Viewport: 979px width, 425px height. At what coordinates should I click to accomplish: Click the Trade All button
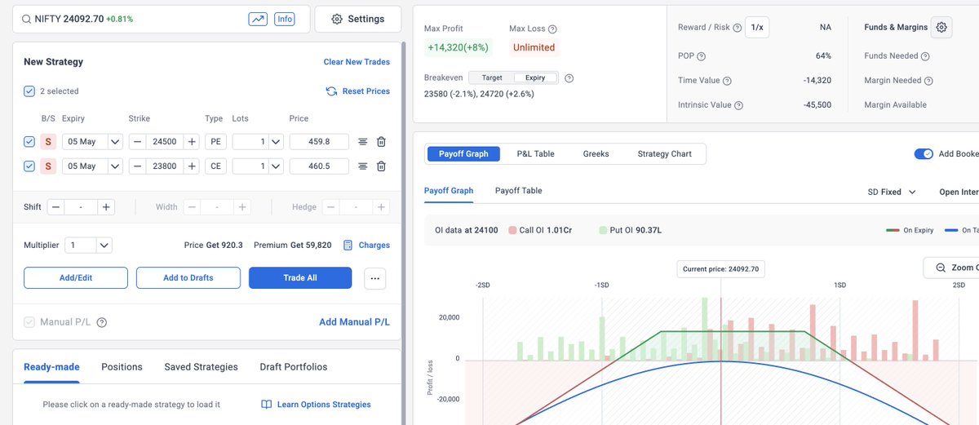pyautogui.click(x=300, y=278)
